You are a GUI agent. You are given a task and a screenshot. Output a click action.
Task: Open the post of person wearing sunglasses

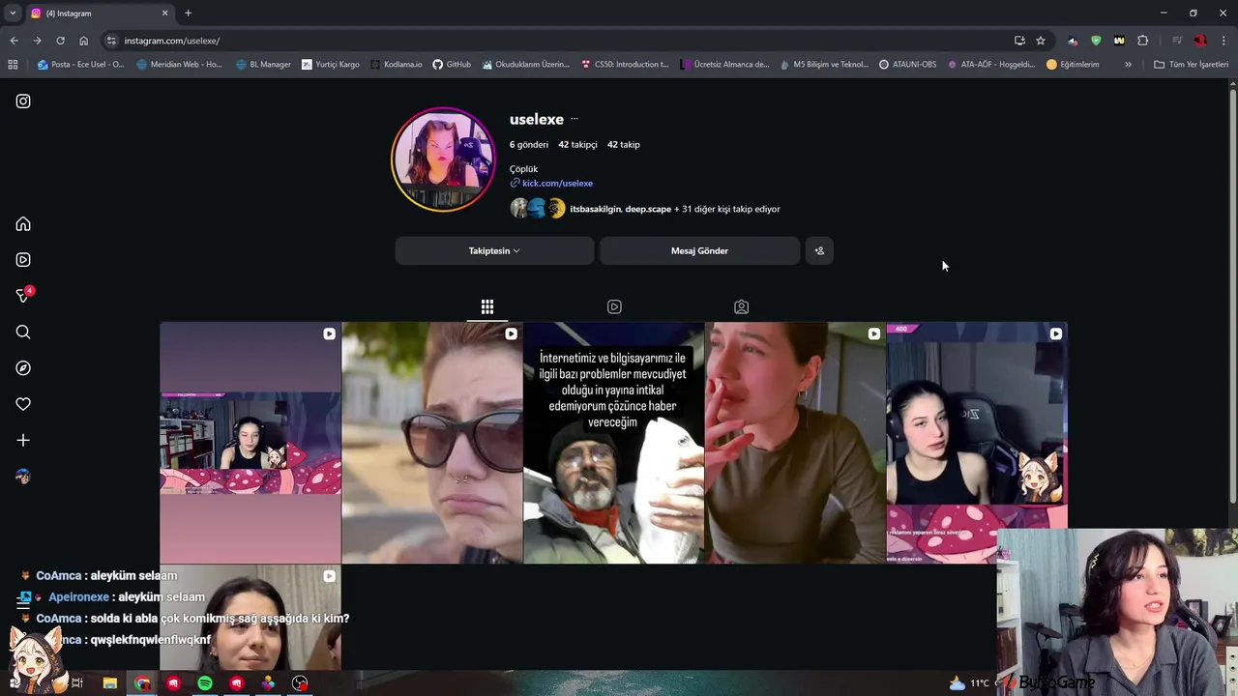432,443
